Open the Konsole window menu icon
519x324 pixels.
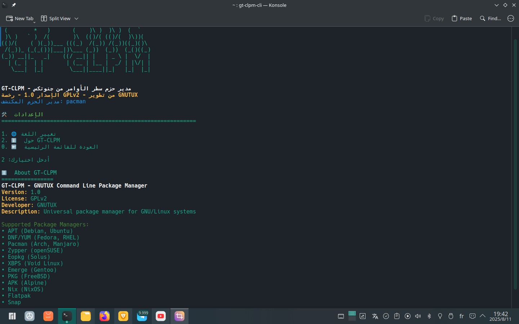coord(5,5)
